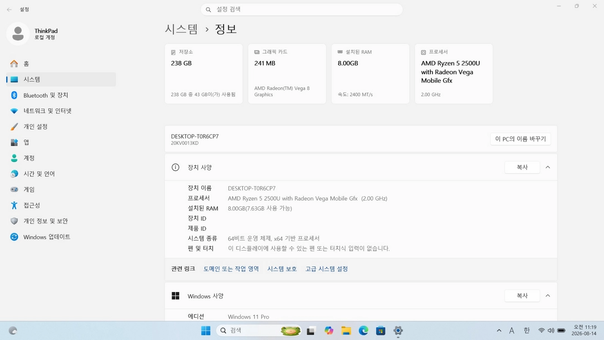This screenshot has height=340, width=604.
Task: Open Windows 업데이트 page
Action: [x=61, y=237]
